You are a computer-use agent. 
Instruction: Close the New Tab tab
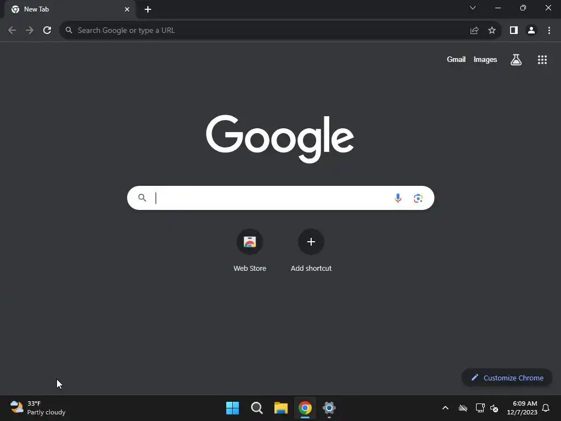(x=127, y=9)
